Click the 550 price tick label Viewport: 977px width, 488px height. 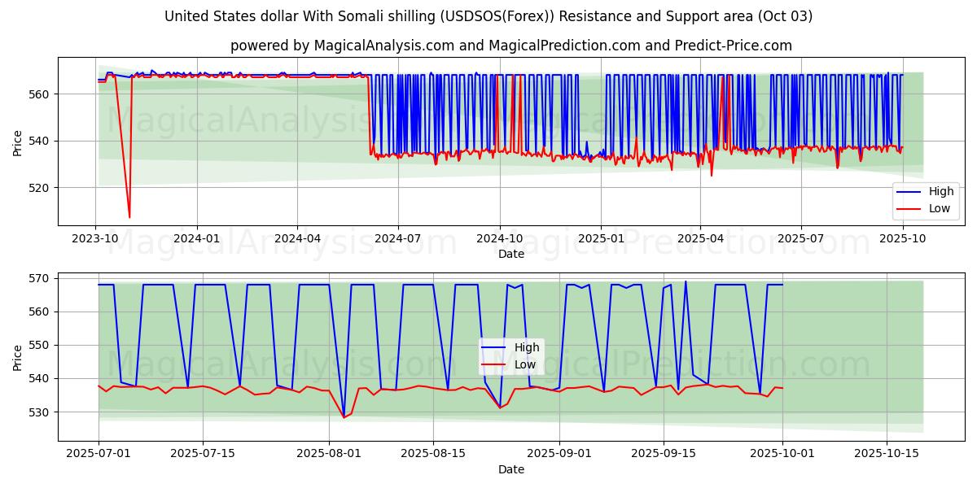point(39,346)
